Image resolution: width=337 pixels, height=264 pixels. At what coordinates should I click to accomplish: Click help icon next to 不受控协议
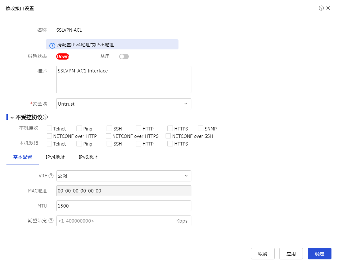pyautogui.click(x=45, y=117)
